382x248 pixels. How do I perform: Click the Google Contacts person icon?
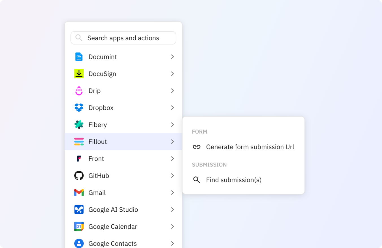click(79, 243)
